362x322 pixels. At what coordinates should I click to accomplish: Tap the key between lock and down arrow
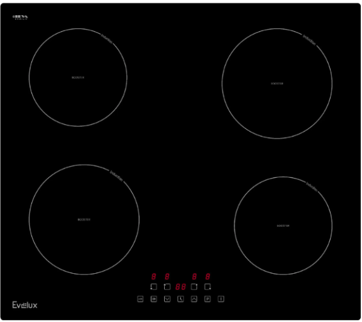pyautogui.click(x=153, y=298)
